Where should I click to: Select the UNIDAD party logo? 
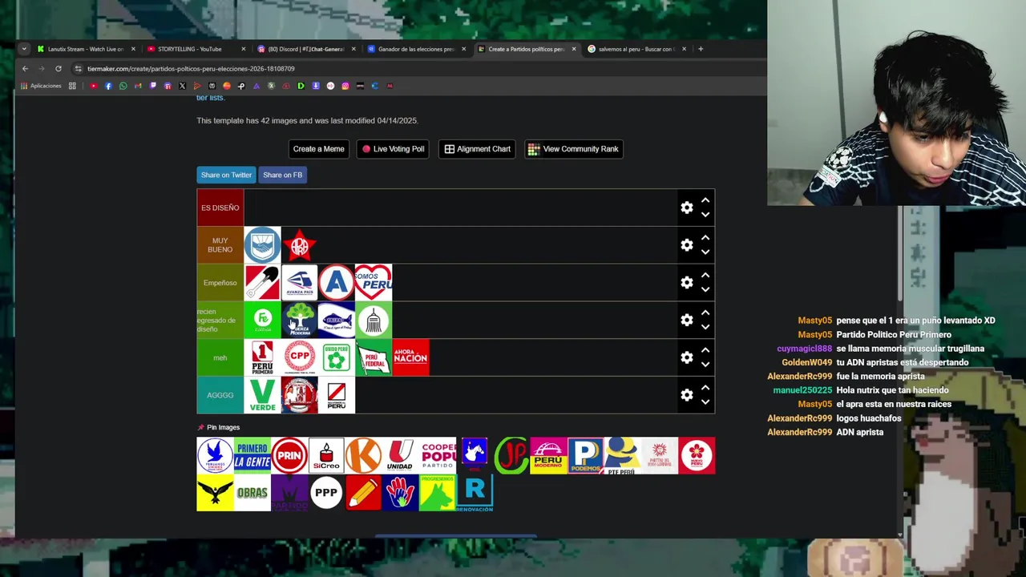(x=400, y=455)
